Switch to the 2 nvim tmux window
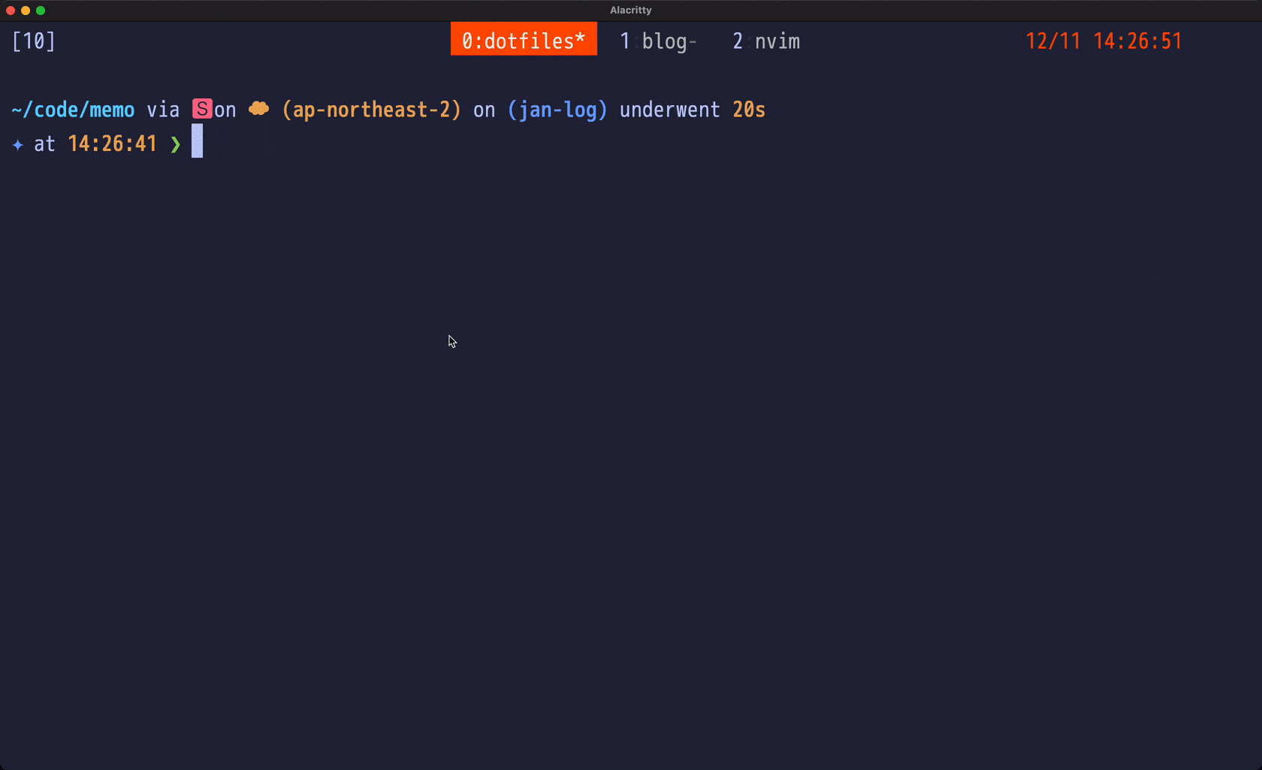This screenshot has width=1262, height=770. [x=766, y=41]
